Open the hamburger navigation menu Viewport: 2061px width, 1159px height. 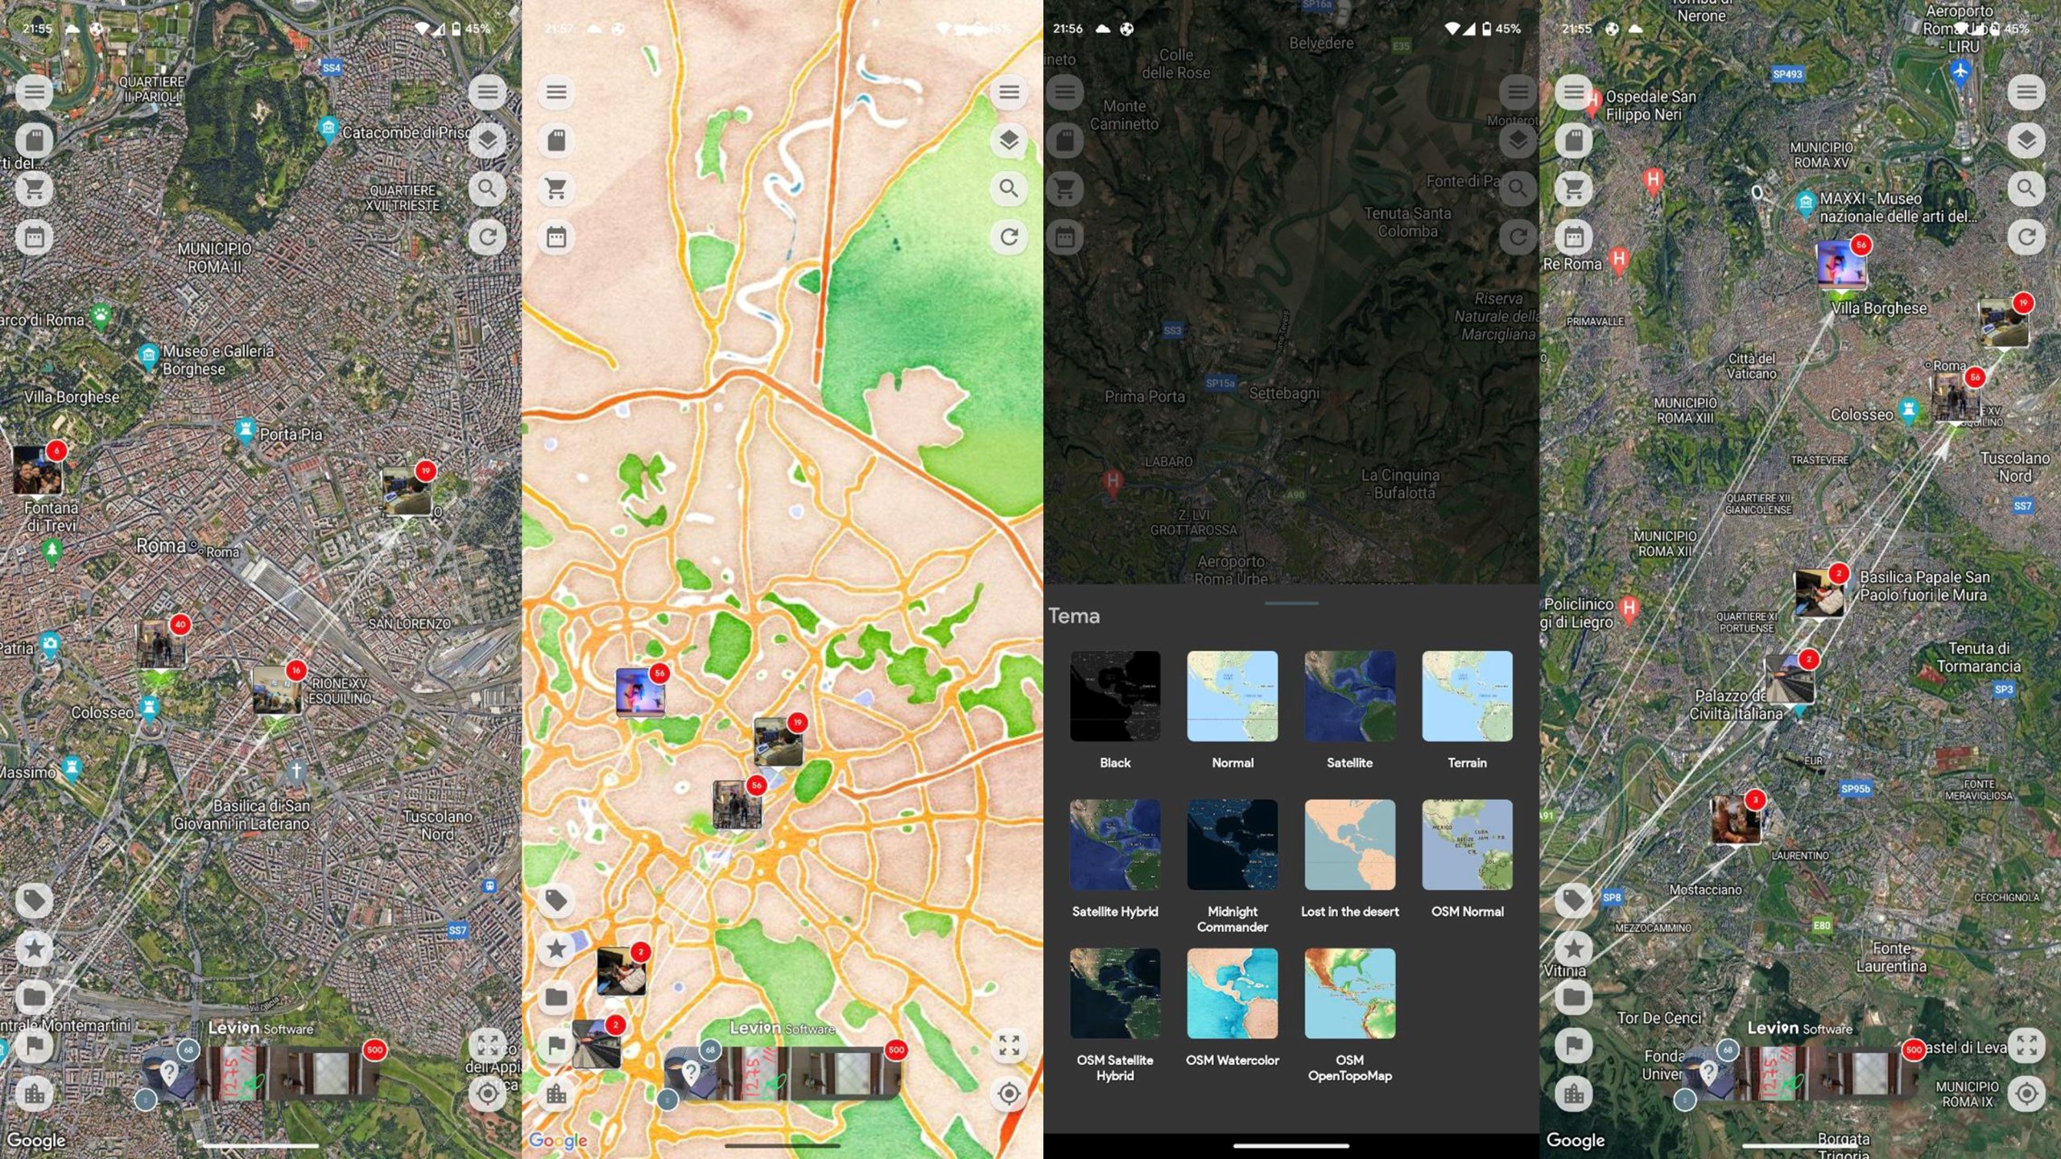pyautogui.click(x=34, y=92)
